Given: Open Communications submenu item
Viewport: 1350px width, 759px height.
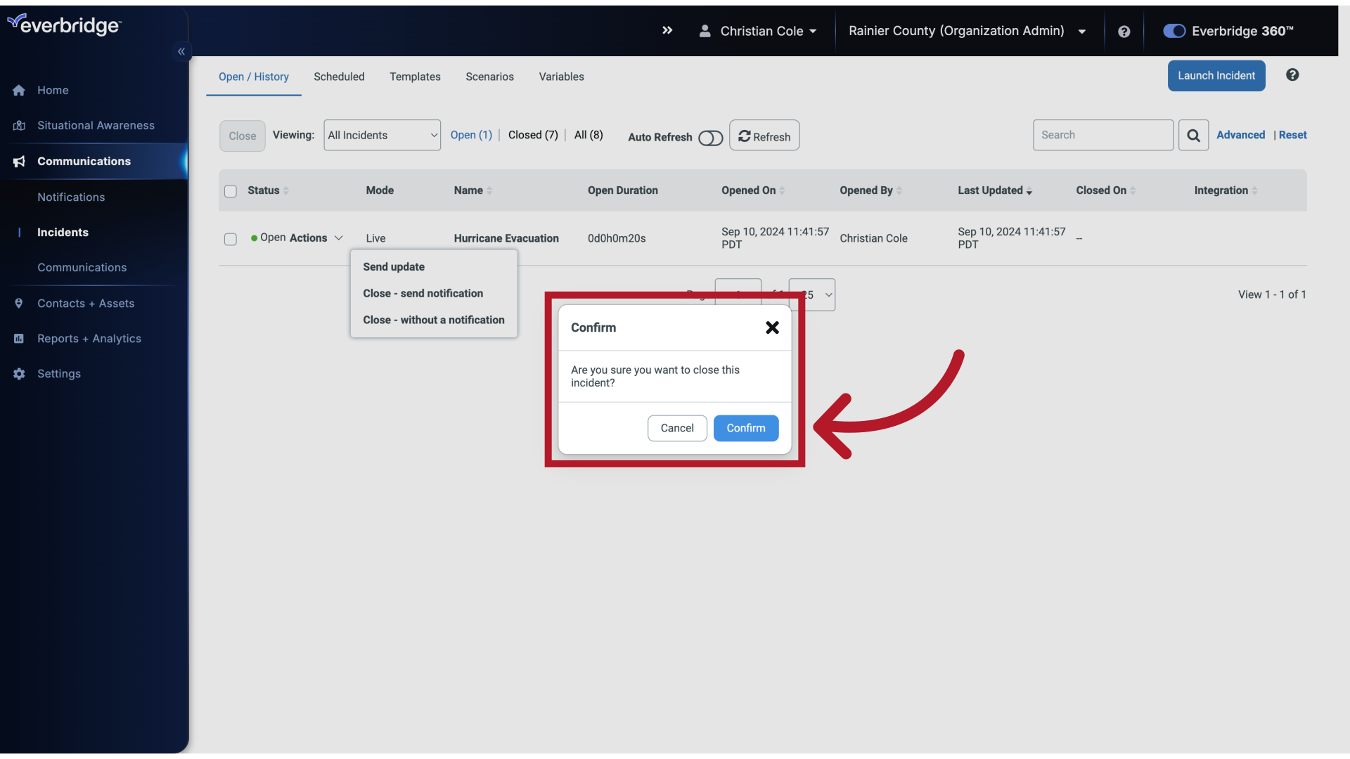Looking at the screenshot, I should 82,268.
